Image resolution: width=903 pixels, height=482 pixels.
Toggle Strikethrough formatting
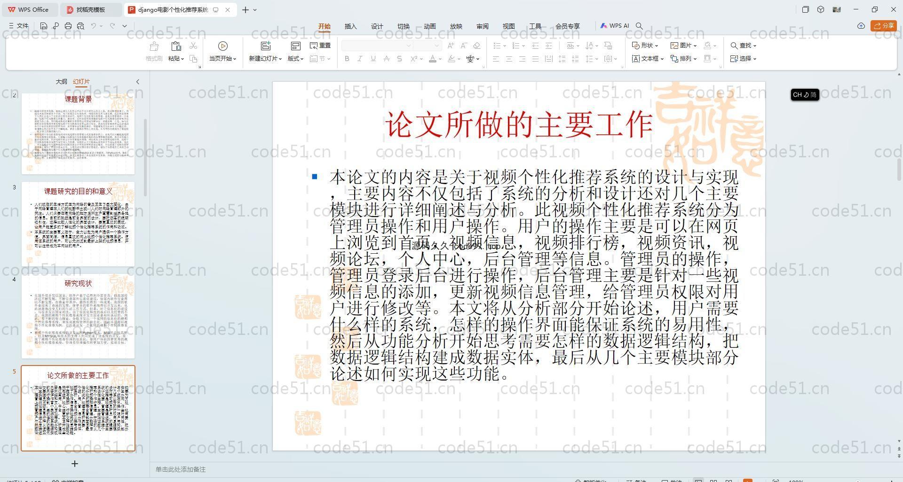coord(386,59)
